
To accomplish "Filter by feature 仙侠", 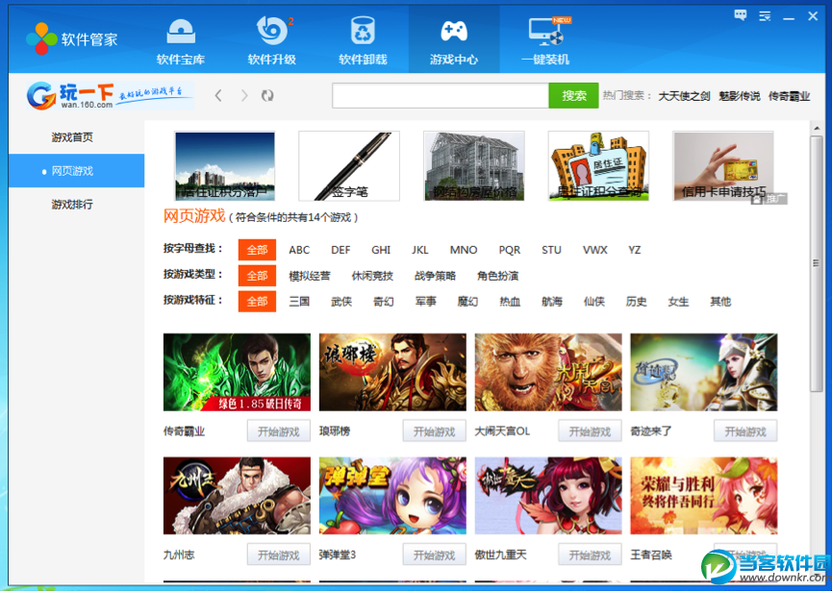I will coord(594,302).
